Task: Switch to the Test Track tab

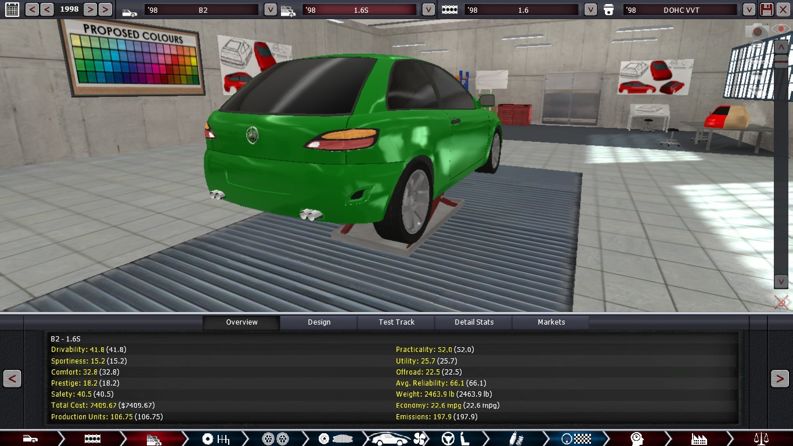Action: (396, 322)
